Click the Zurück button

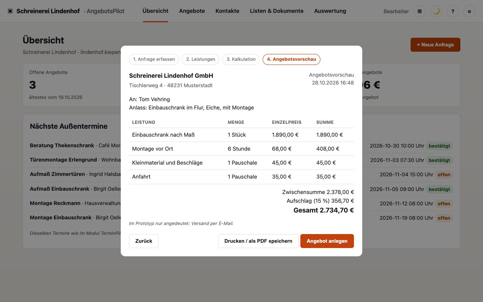tap(144, 241)
